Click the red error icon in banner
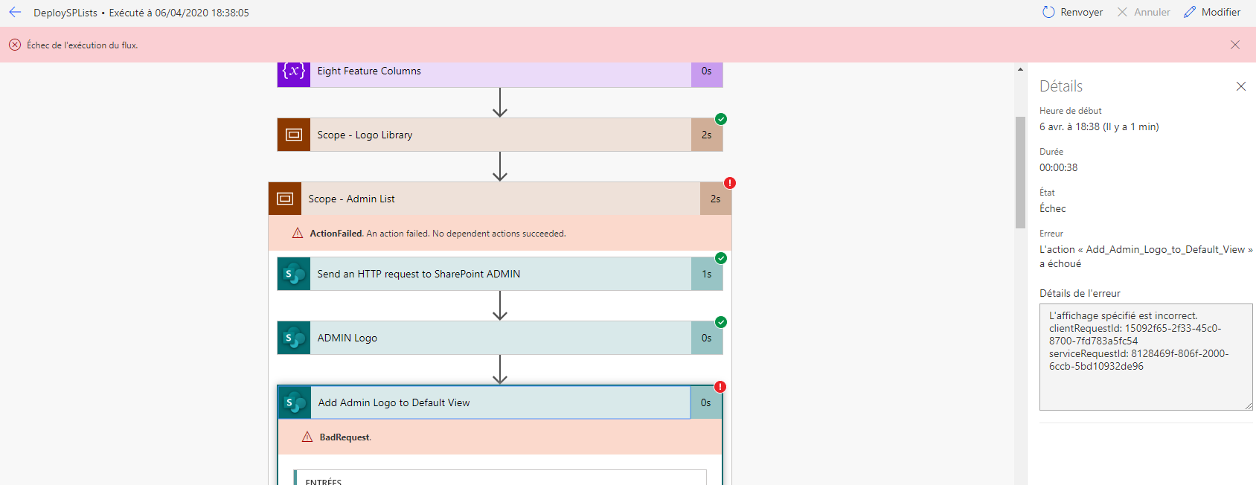 (15, 45)
